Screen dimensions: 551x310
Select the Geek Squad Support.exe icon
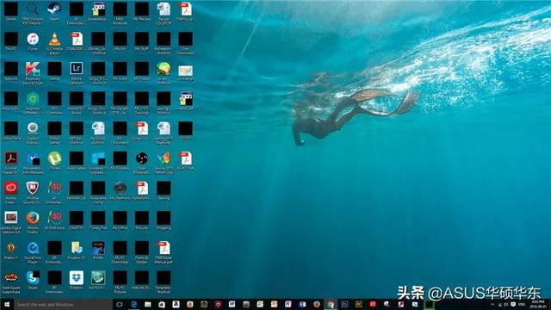coord(11,277)
